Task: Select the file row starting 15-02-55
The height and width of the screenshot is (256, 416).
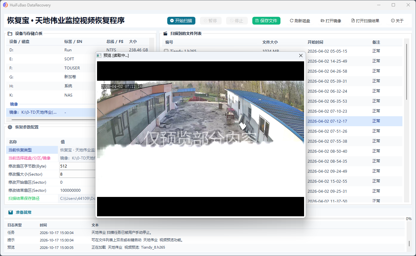Action: click(354, 181)
